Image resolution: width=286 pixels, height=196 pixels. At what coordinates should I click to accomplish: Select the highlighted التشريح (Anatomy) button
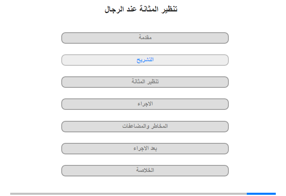point(145,60)
